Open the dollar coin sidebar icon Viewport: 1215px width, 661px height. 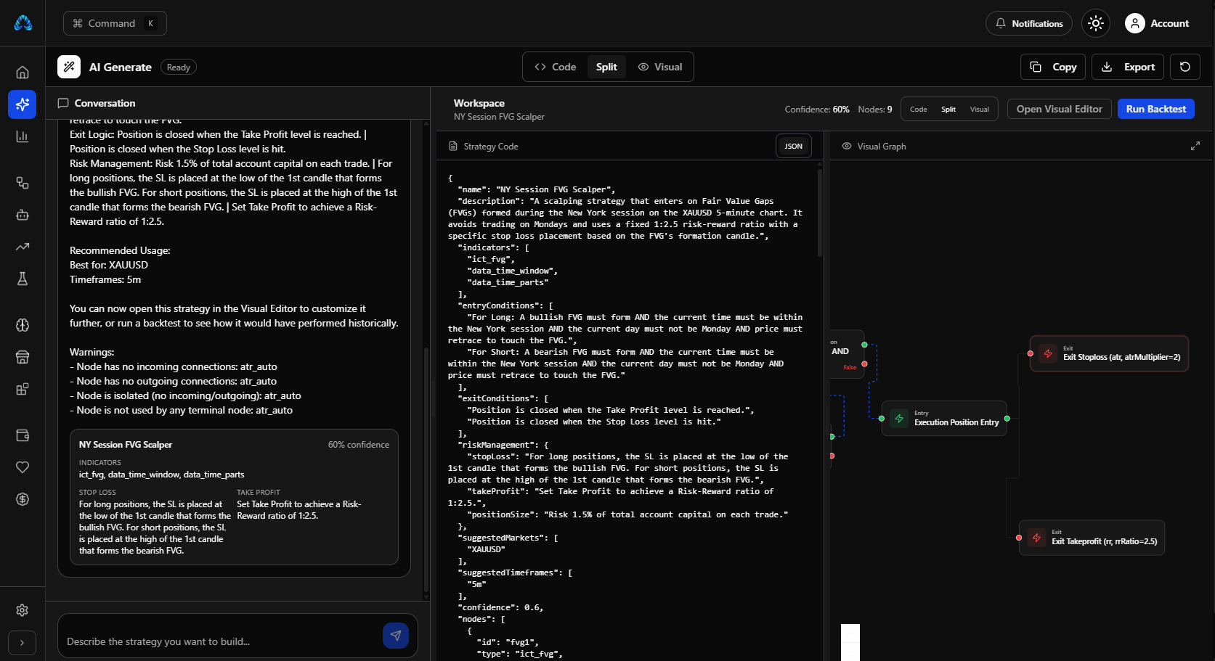click(23, 499)
